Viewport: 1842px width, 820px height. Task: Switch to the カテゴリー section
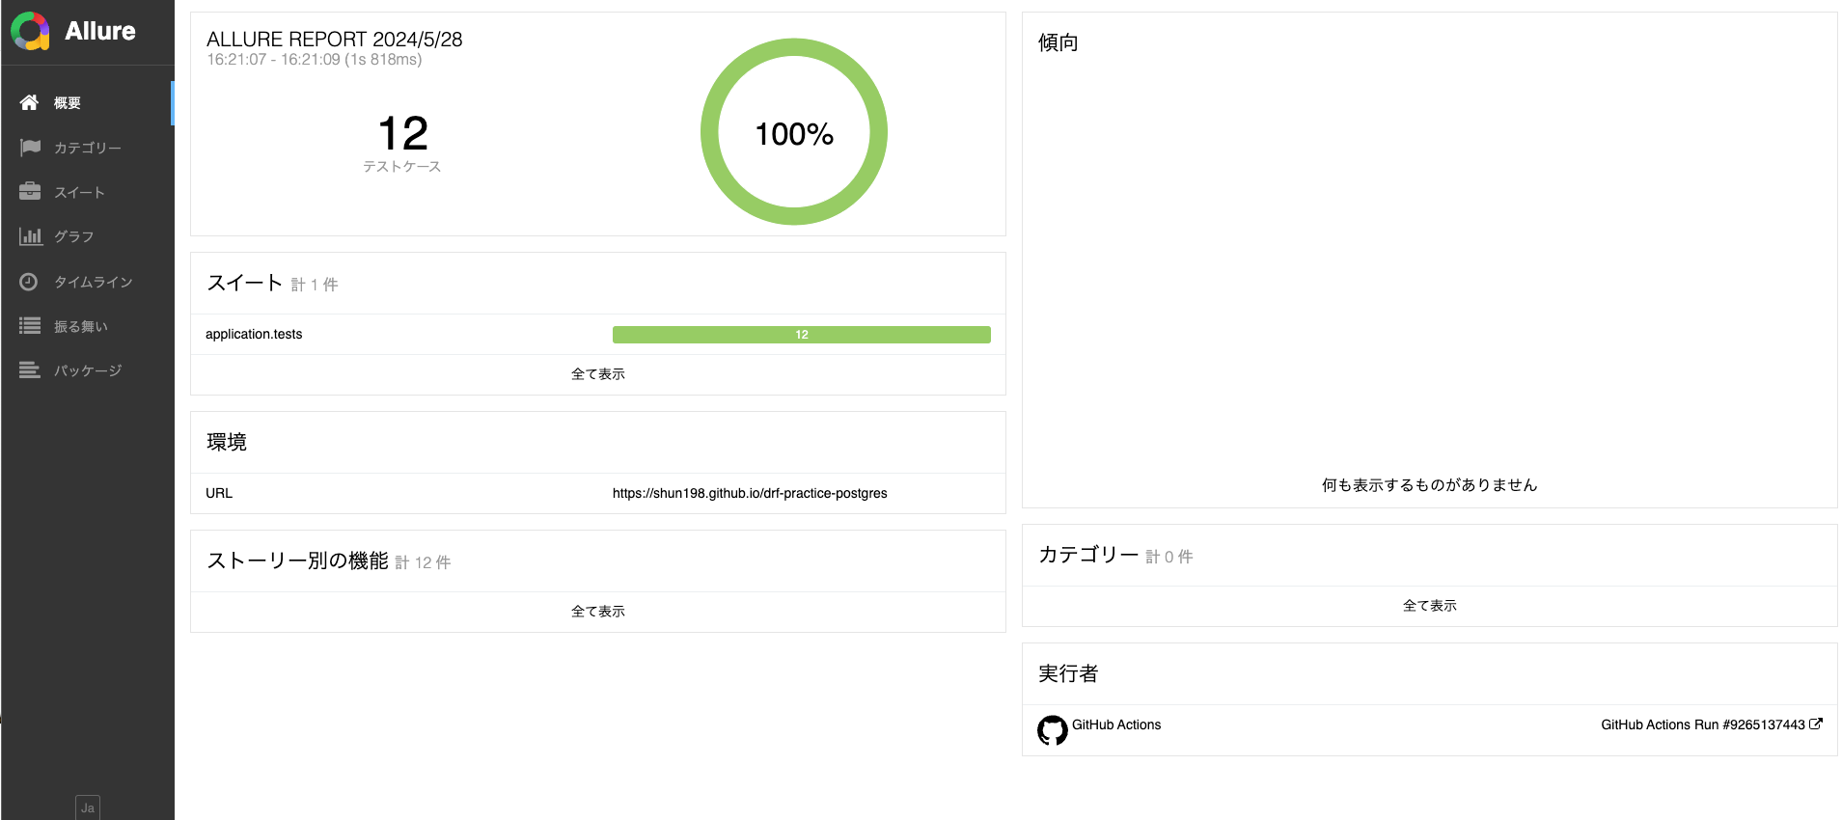88,147
